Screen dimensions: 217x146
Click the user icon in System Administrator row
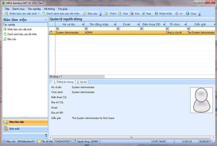coord(51,33)
